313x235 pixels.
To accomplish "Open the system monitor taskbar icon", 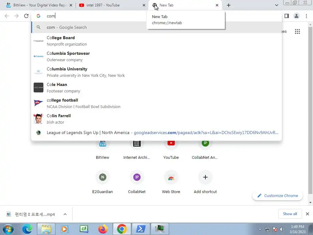I will pos(160,229).
